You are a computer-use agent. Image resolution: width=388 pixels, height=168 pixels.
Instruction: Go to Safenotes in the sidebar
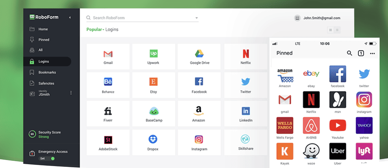tap(46, 83)
